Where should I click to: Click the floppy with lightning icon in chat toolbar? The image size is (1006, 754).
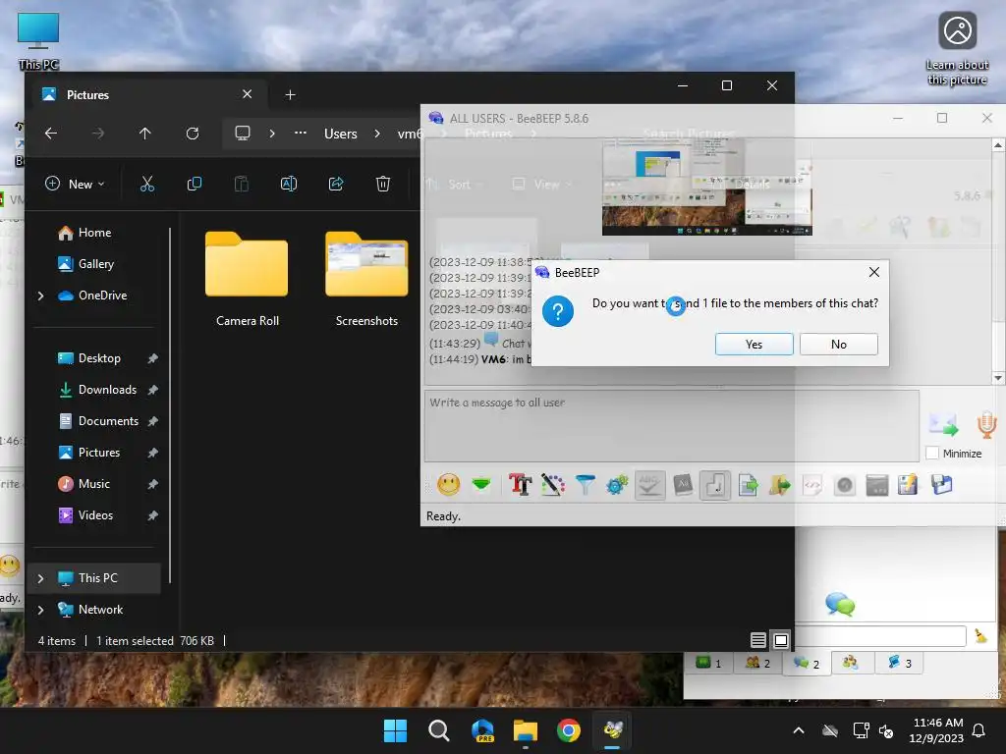pos(908,485)
